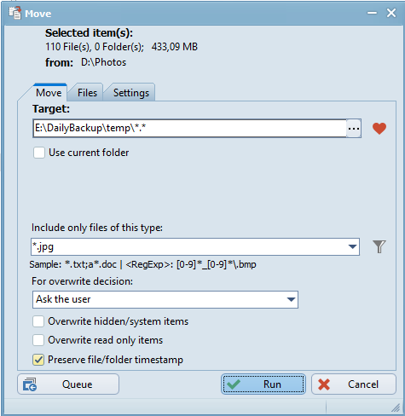Click the resize grip in status bar
Screen dimensions: 405x416
pyautogui.click(x=396, y=407)
